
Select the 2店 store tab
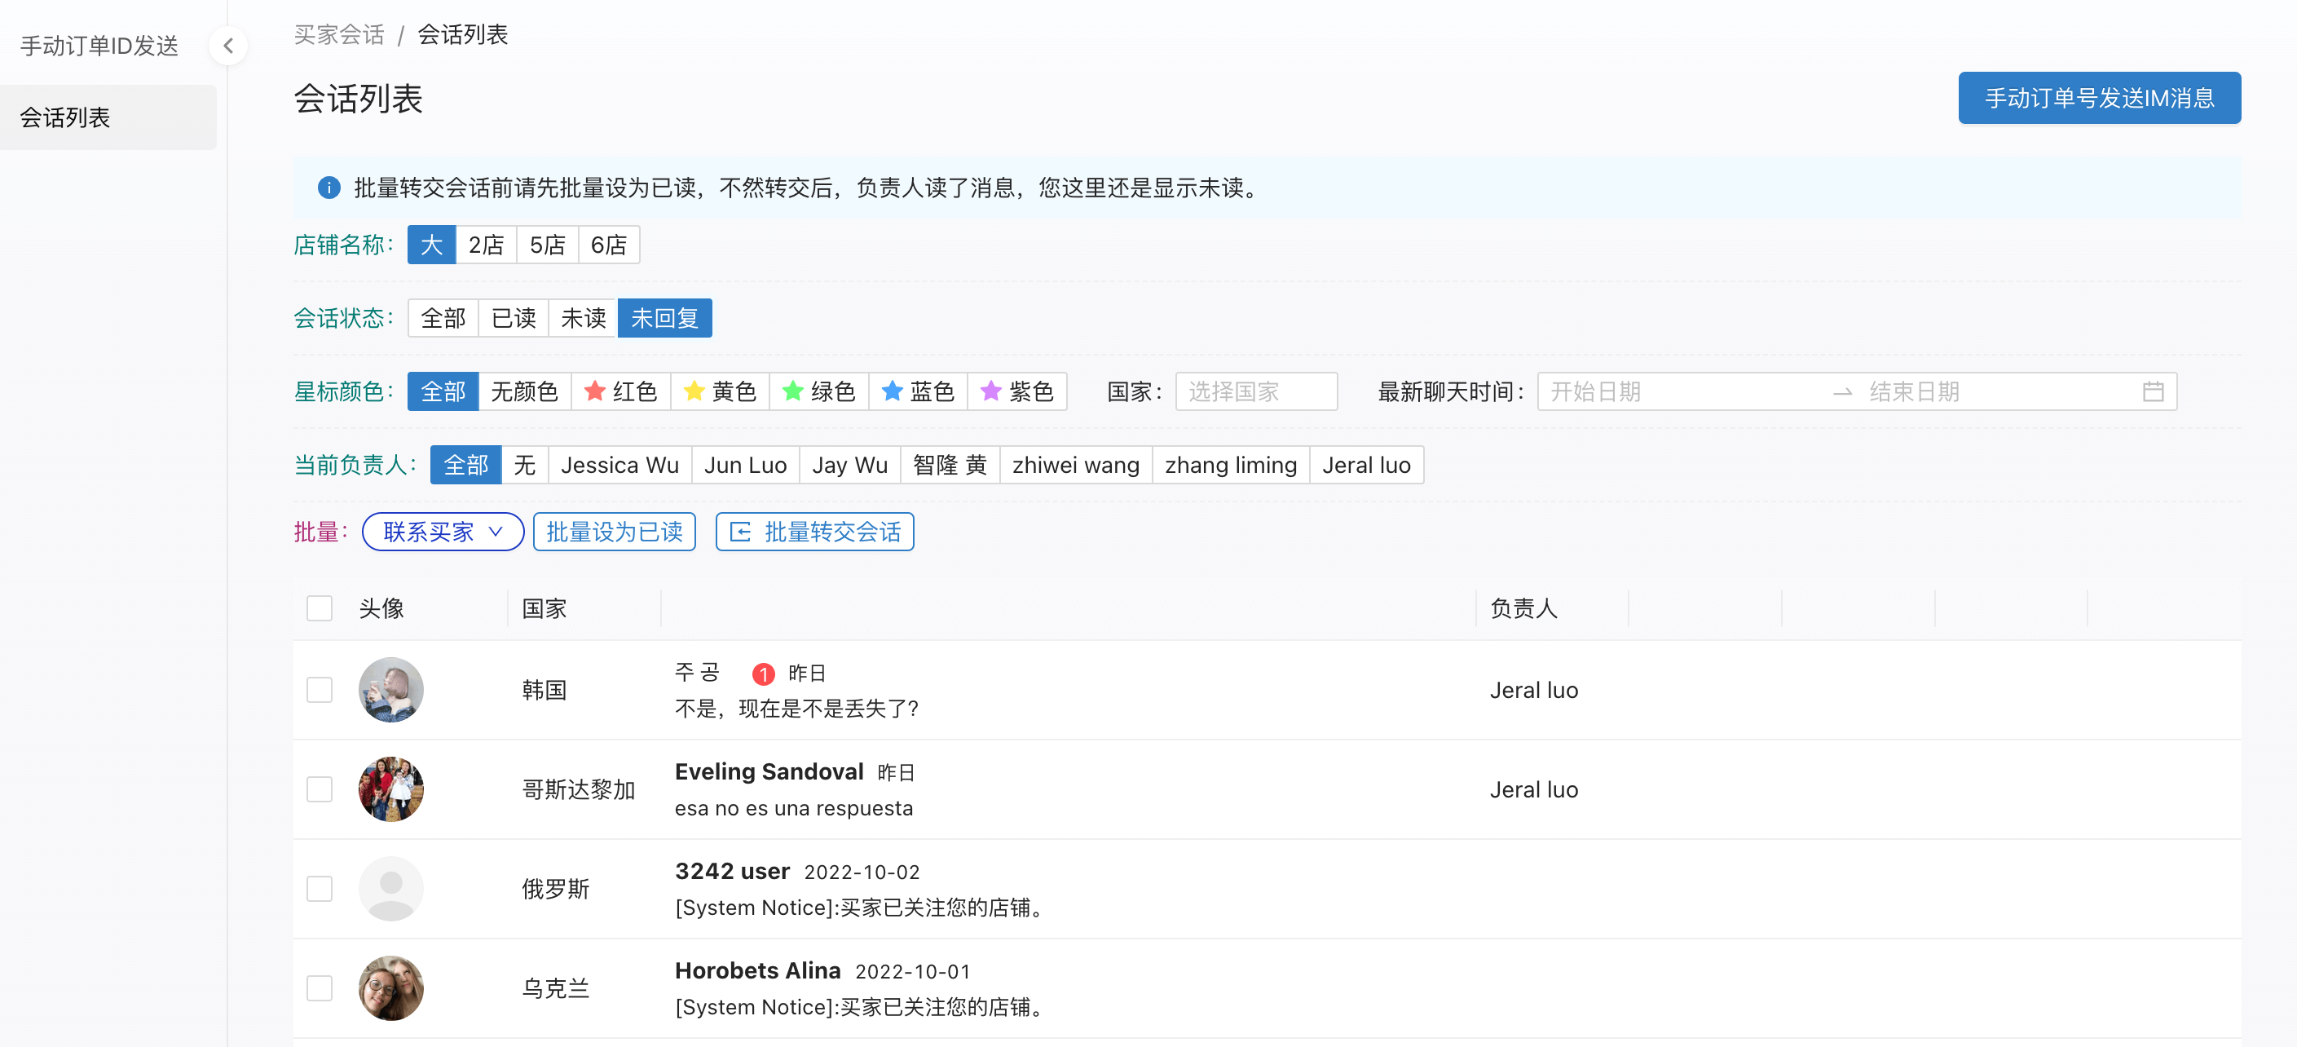click(486, 245)
